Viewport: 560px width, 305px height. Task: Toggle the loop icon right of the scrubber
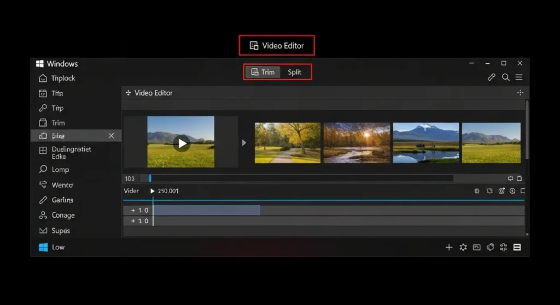(510, 178)
